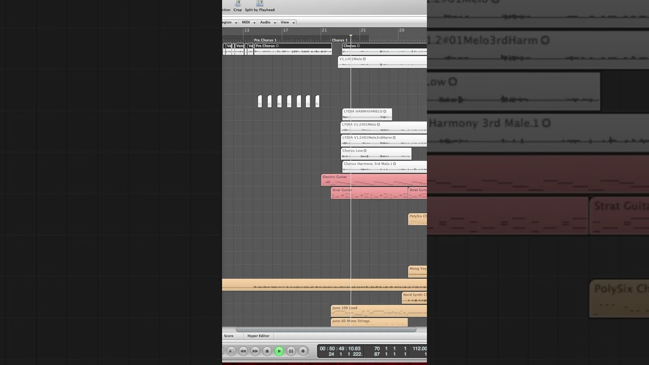This screenshot has height=365, width=649.
Task: Click the left locator value 70 1 1 1
Action: coord(390,348)
